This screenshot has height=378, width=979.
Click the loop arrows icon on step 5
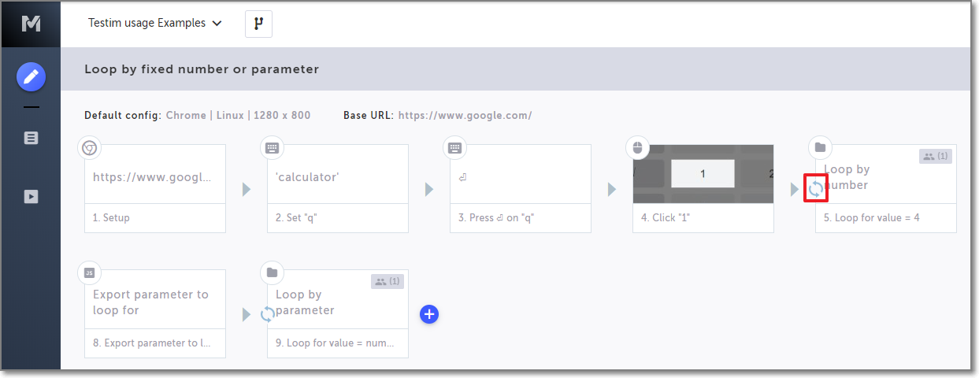(816, 189)
